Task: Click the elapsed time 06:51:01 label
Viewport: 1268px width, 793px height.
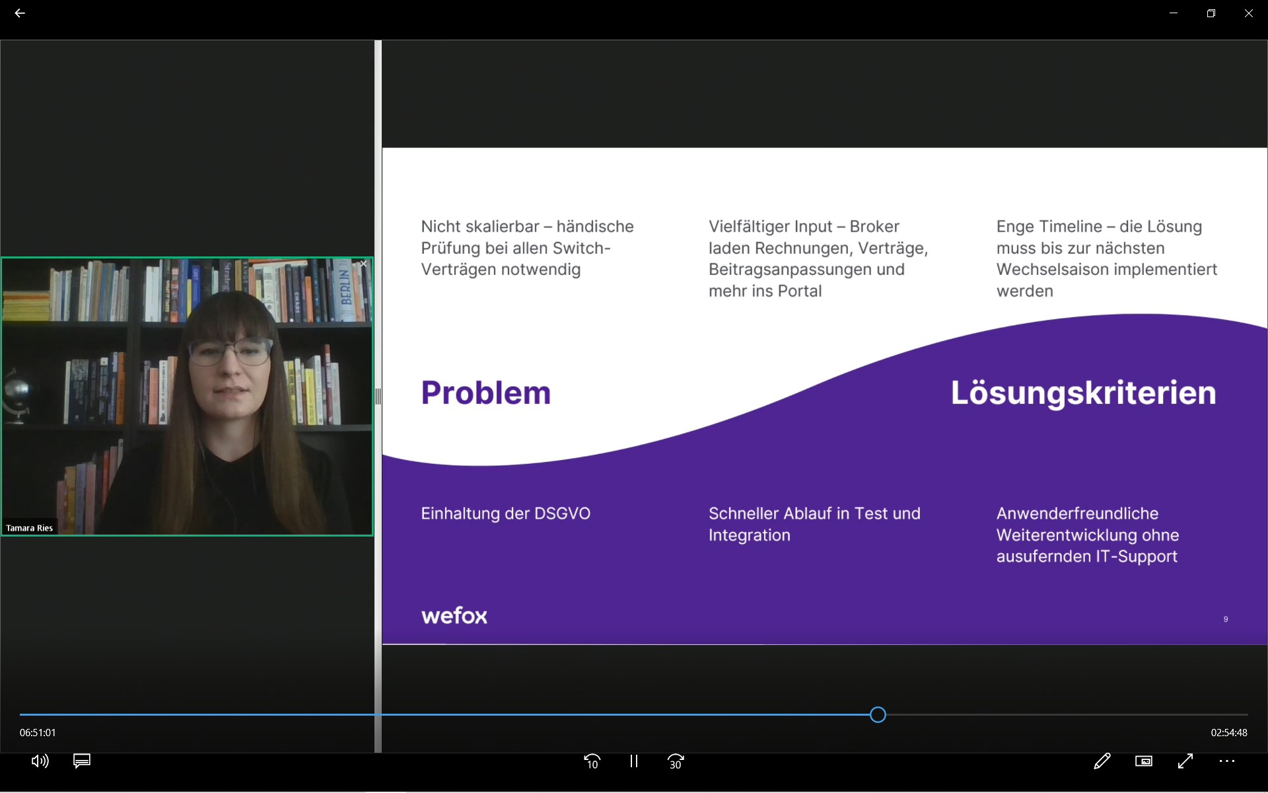Action: click(x=38, y=732)
